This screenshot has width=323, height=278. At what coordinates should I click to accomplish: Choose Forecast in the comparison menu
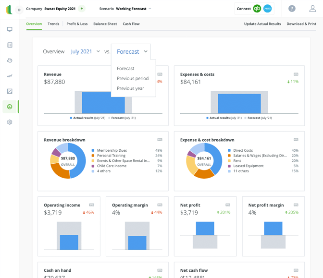point(125,68)
